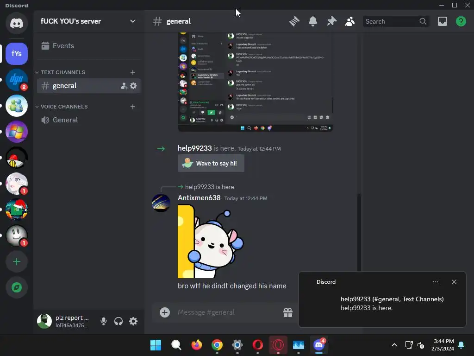This screenshot has width=474, height=356.
Task: Click Antixmen638's avatar
Action: click(x=161, y=203)
